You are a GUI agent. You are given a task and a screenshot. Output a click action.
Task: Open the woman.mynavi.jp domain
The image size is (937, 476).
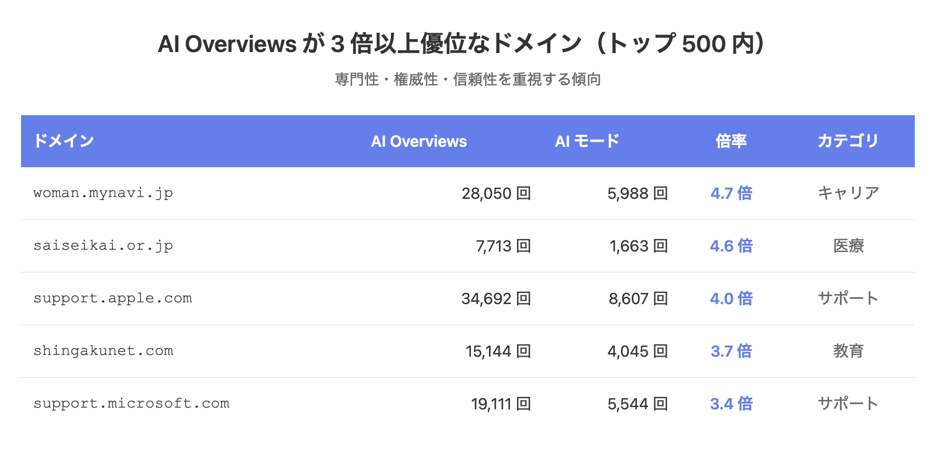(x=103, y=193)
